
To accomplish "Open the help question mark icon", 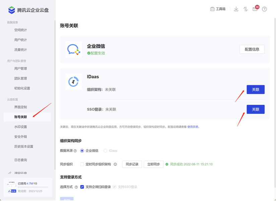I will (x=264, y=9).
